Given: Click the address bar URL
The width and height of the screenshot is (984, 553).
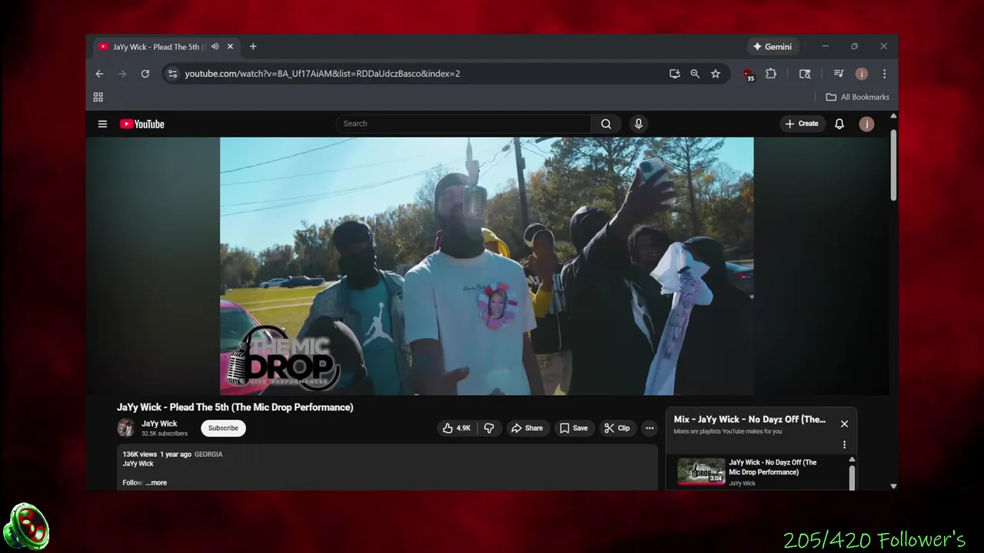Looking at the screenshot, I should point(322,74).
